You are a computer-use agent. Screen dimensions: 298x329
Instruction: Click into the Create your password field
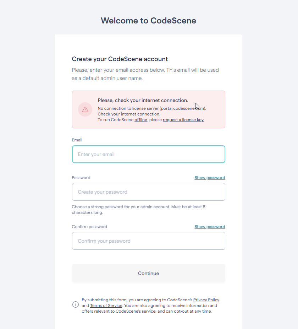tap(149, 192)
